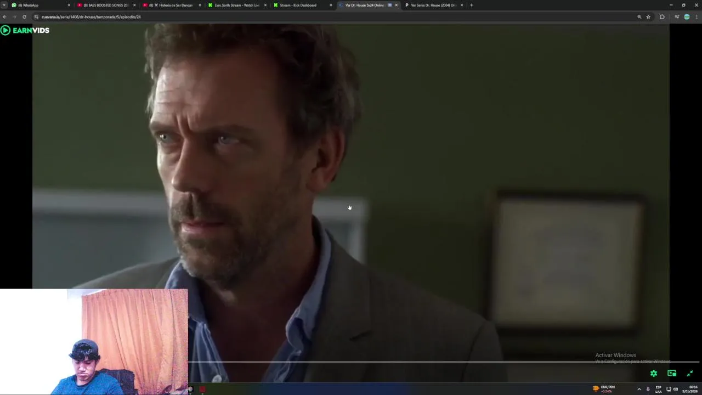Screen dimensions: 702x395
Task: Open the browser extensions menu
Action: (662, 17)
